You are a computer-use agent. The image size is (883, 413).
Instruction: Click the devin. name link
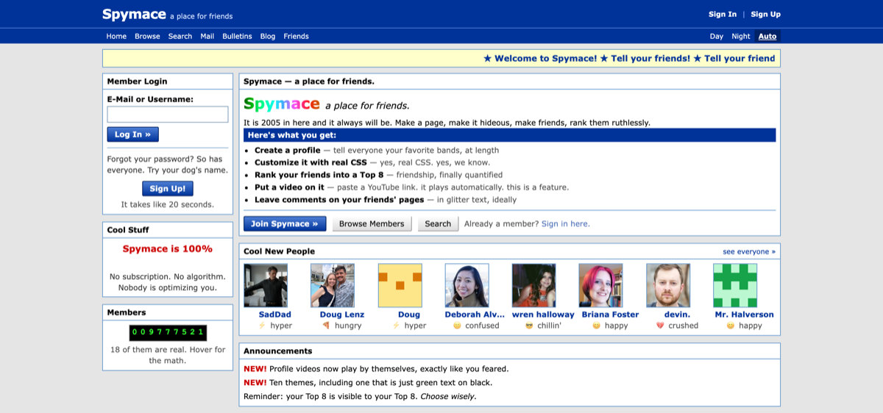[x=677, y=315]
